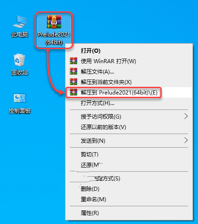Choose 解压到 Prelude2021(64bit)\(E) menu entry
Screen dimensions: 198x224
[119, 92]
